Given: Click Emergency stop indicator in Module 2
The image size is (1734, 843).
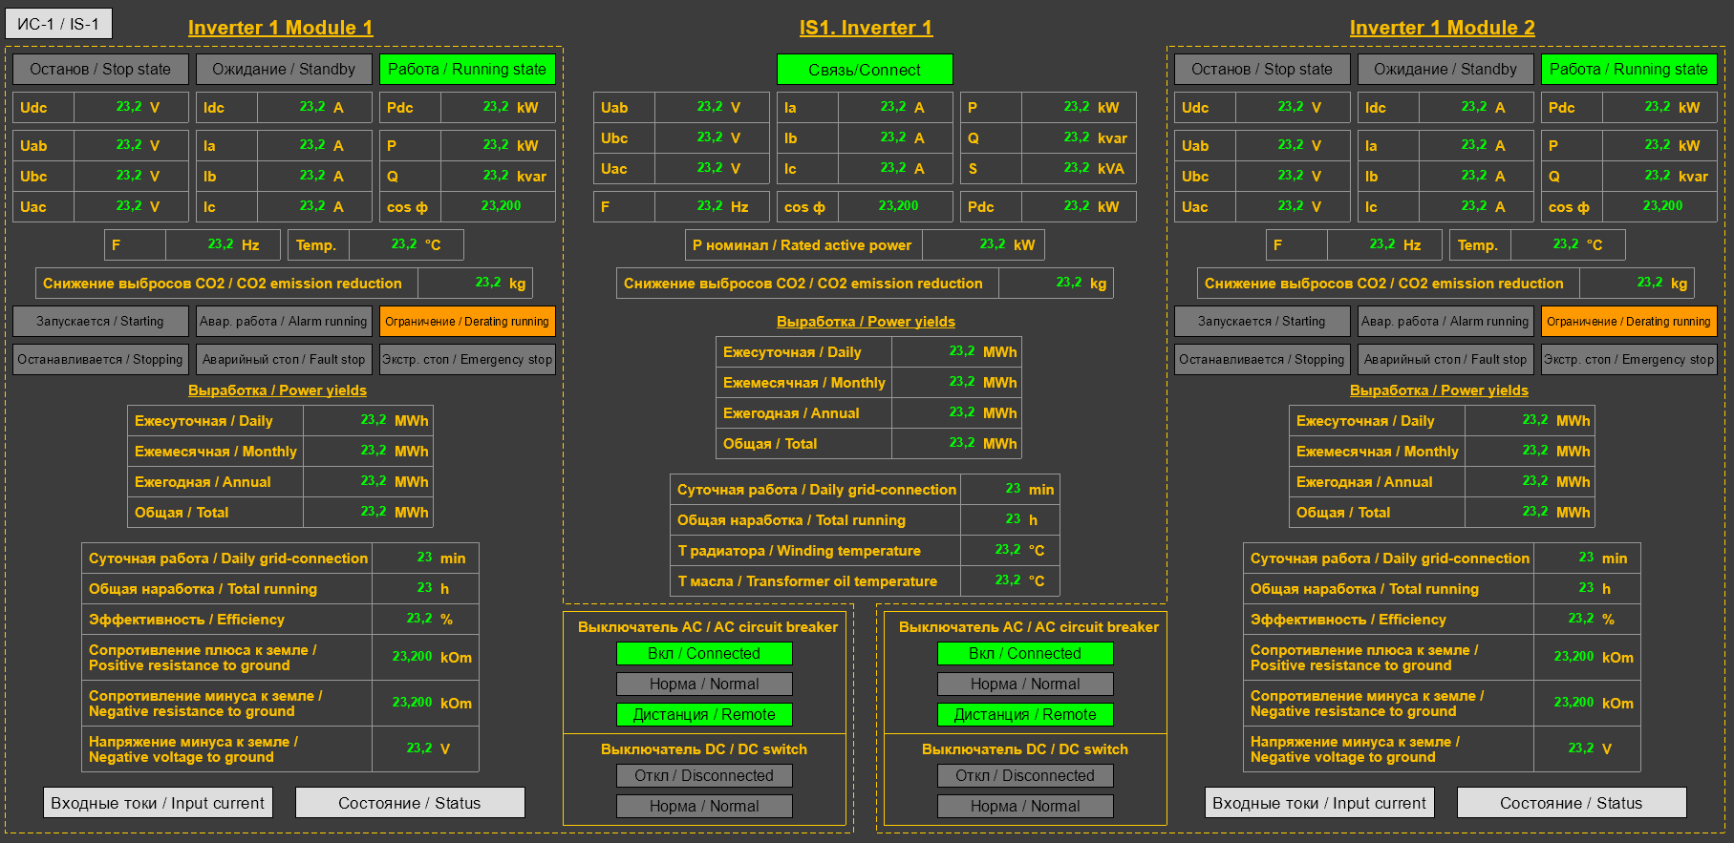Looking at the screenshot, I should (1629, 360).
